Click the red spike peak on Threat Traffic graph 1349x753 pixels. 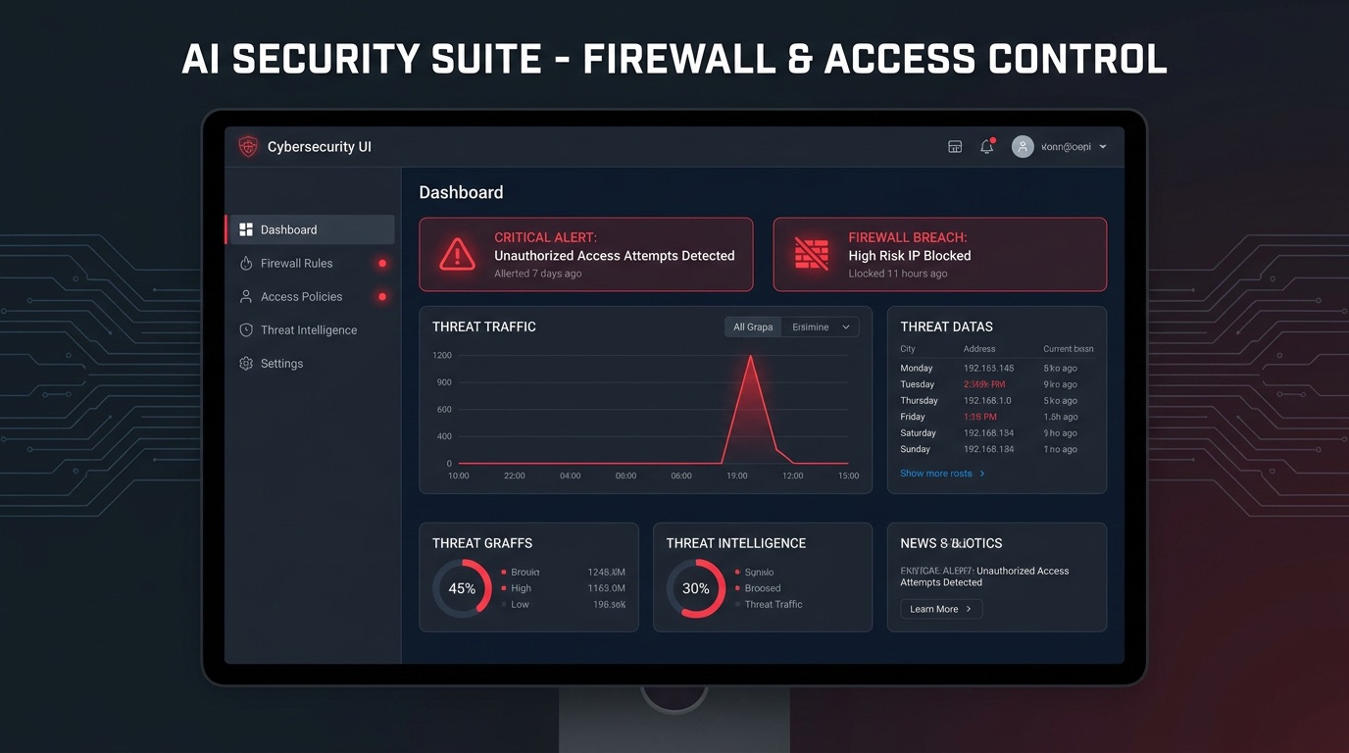coord(751,357)
